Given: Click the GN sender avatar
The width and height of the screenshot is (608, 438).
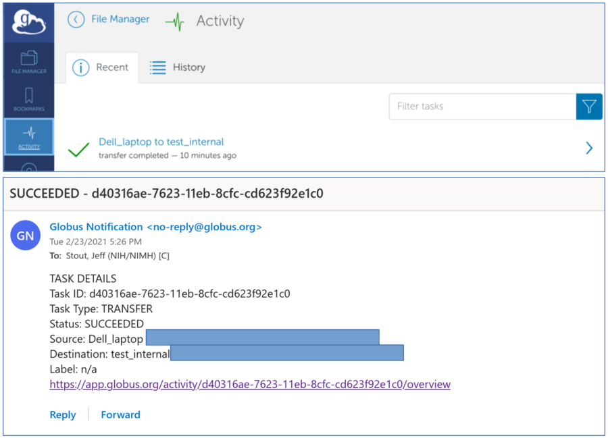Looking at the screenshot, I should pyautogui.click(x=25, y=236).
